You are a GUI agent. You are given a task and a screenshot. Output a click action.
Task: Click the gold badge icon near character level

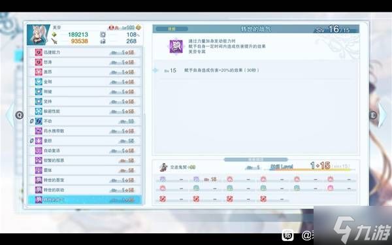point(139,27)
